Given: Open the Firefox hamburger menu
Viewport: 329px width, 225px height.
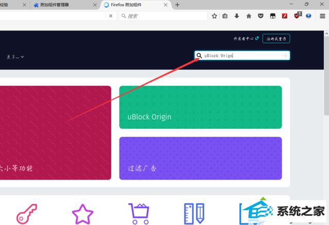Looking at the screenshot, I should pyautogui.click(x=322, y=16).
